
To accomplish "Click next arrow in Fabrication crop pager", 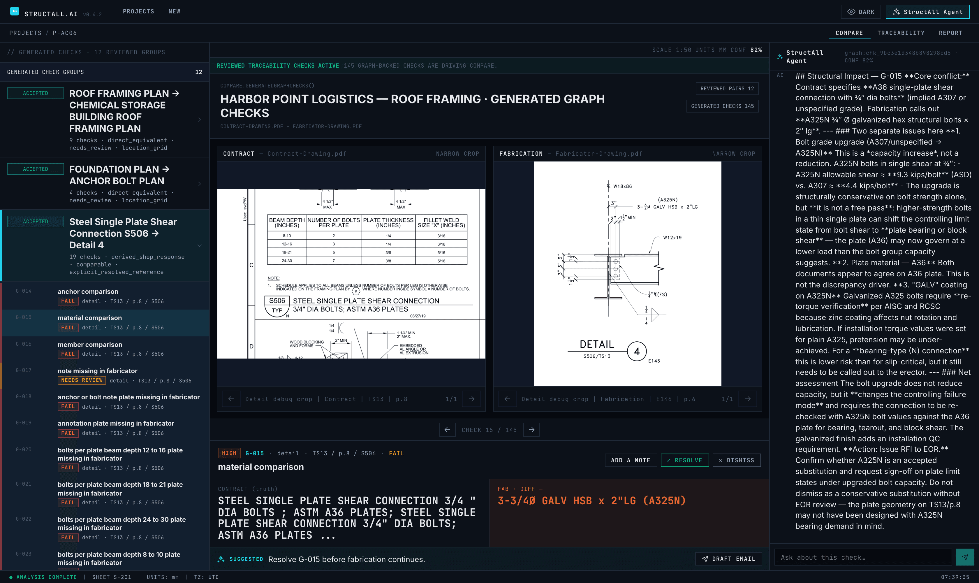I will (x=748, y=399).
